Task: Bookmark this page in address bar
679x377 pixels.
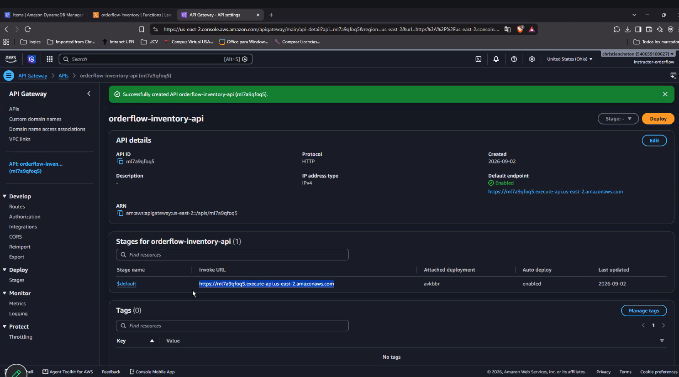Action: tap(142, 29)
